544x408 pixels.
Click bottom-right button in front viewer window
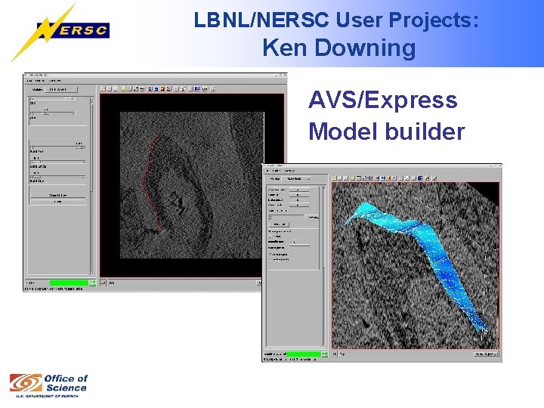(486, 354)
